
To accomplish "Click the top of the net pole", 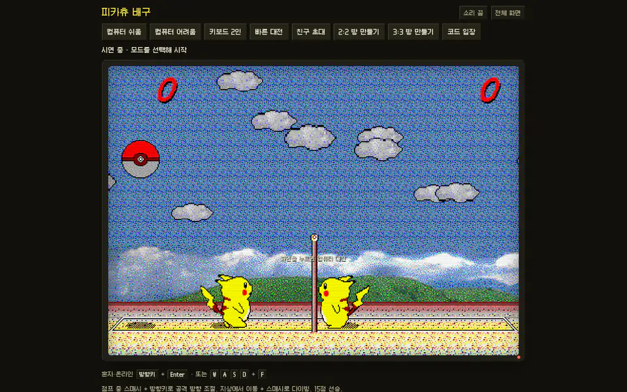I will 314,238.
